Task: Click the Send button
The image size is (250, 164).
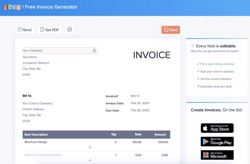Action: coord(25,30)
